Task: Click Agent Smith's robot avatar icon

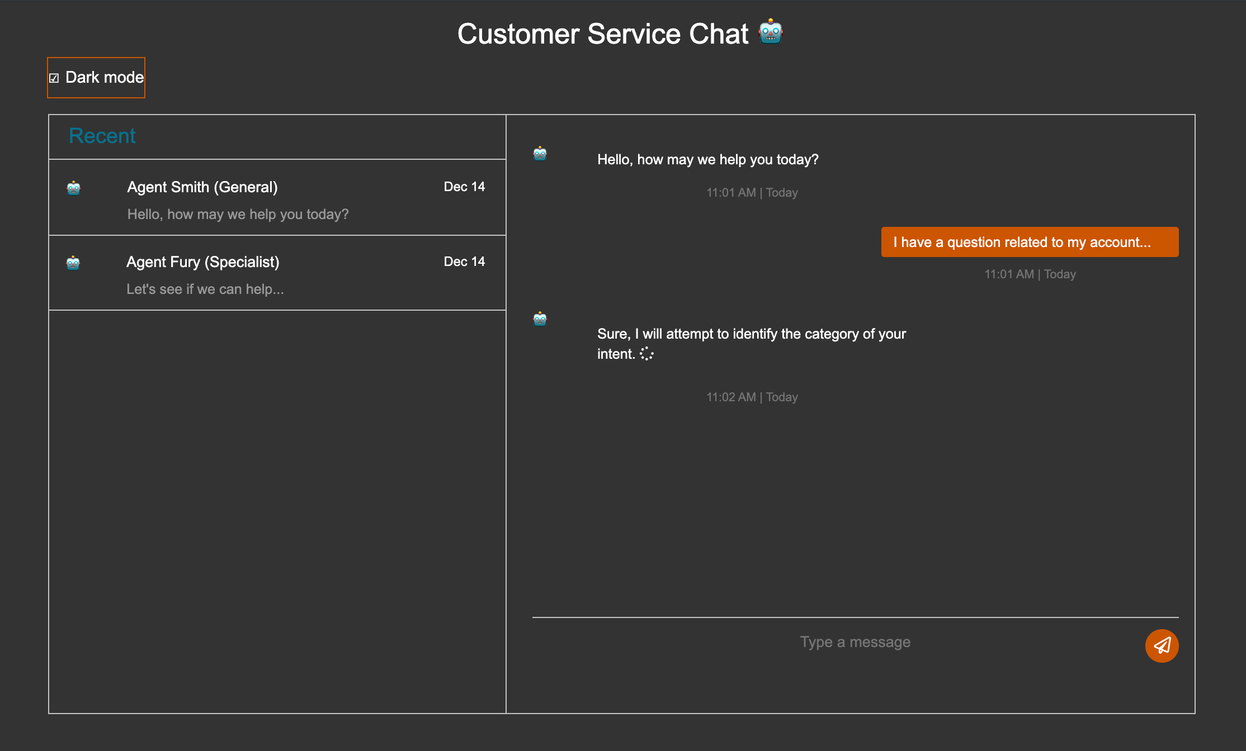Action: tap(74, 188)
